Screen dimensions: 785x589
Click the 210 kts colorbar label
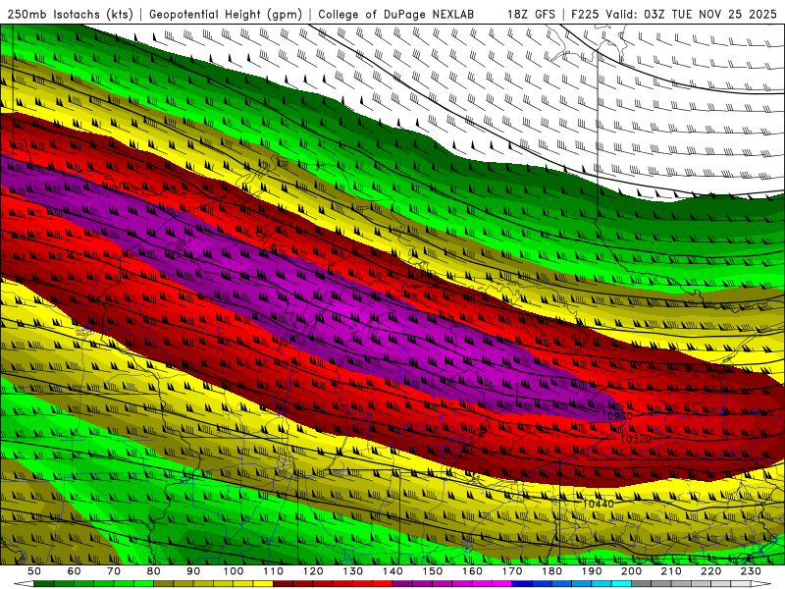671,571
